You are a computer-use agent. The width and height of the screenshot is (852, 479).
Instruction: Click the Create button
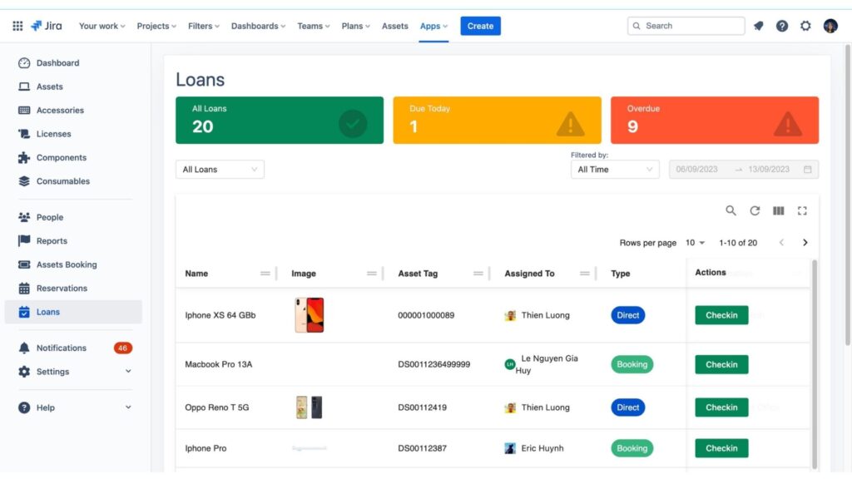480,26
